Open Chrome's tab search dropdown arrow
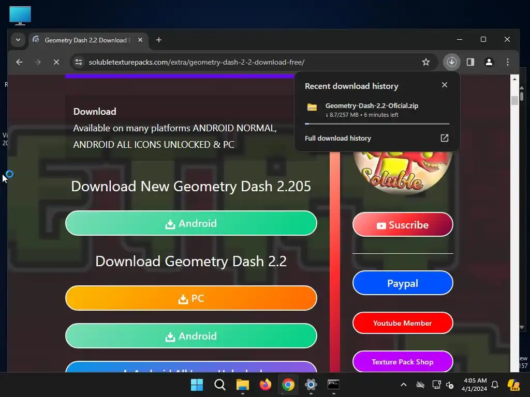This screenshot has height=397, width=530. (x=18, y=40)
